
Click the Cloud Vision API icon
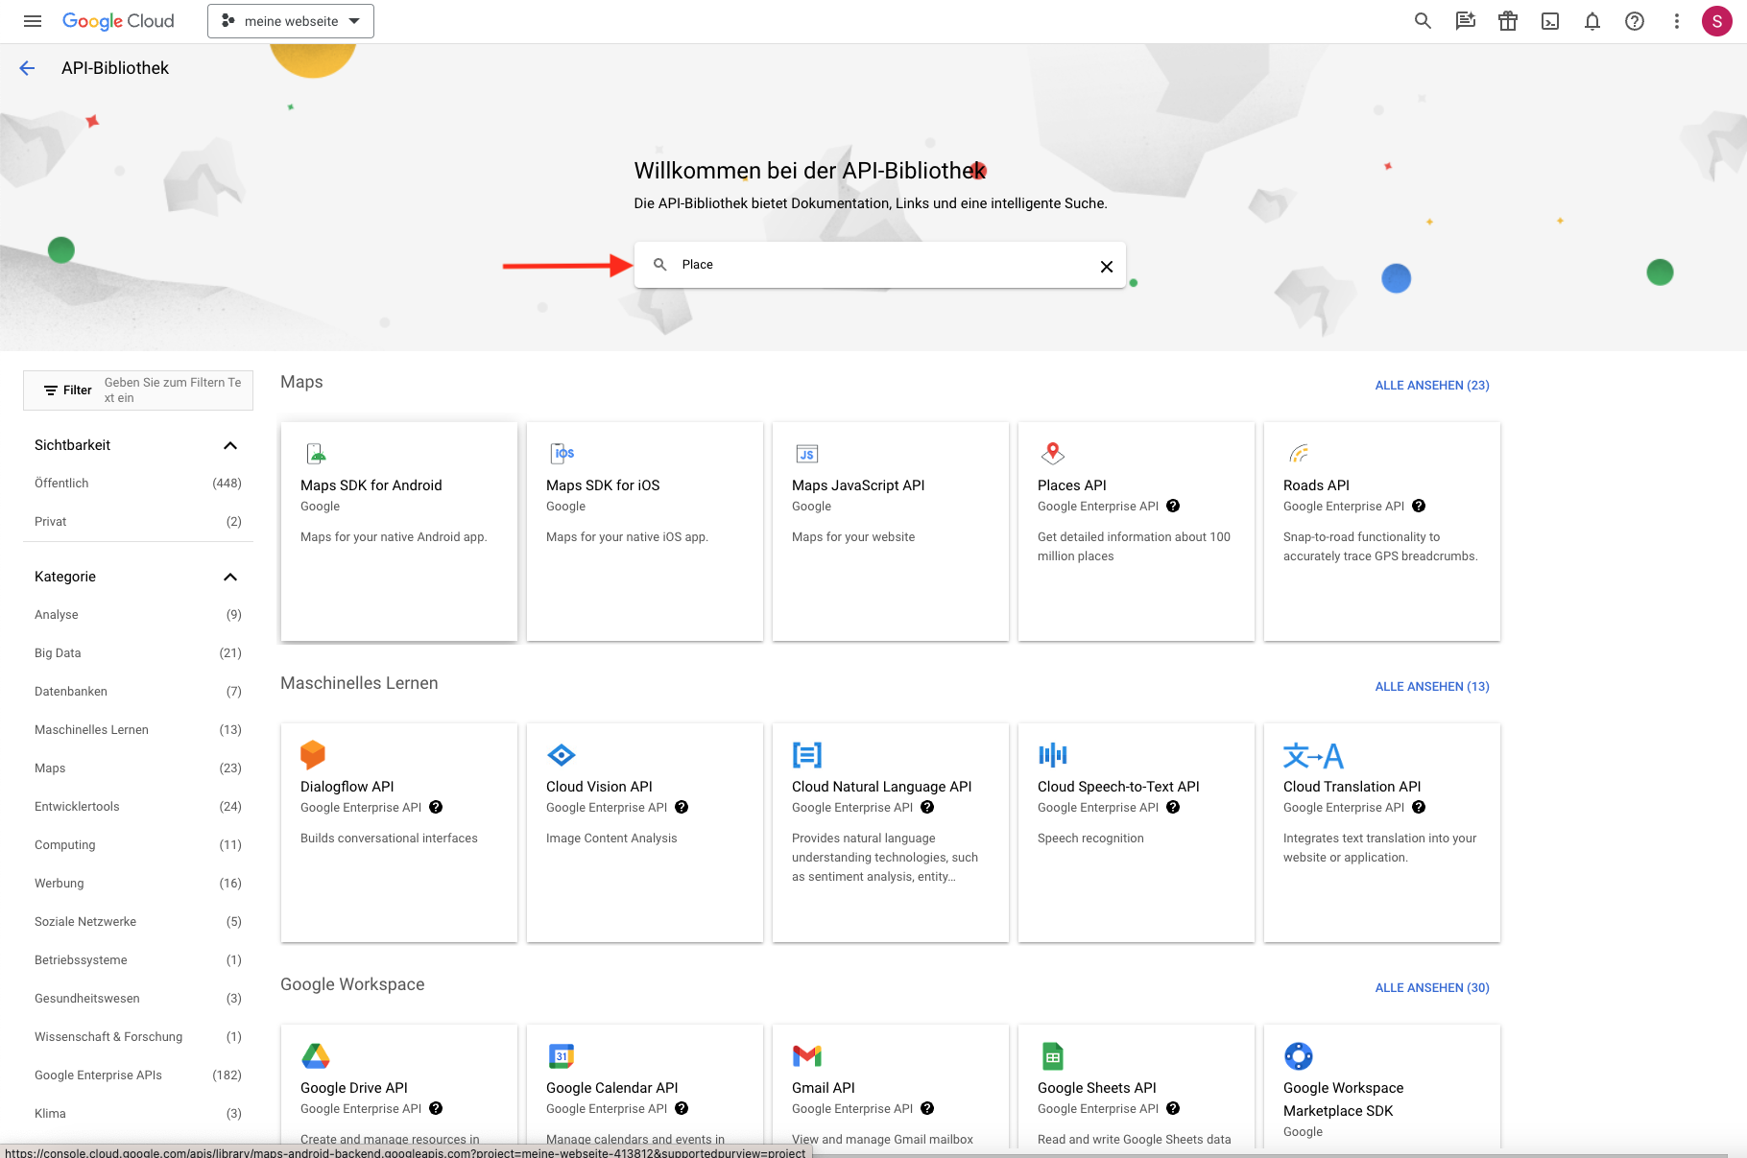(562, 755)
